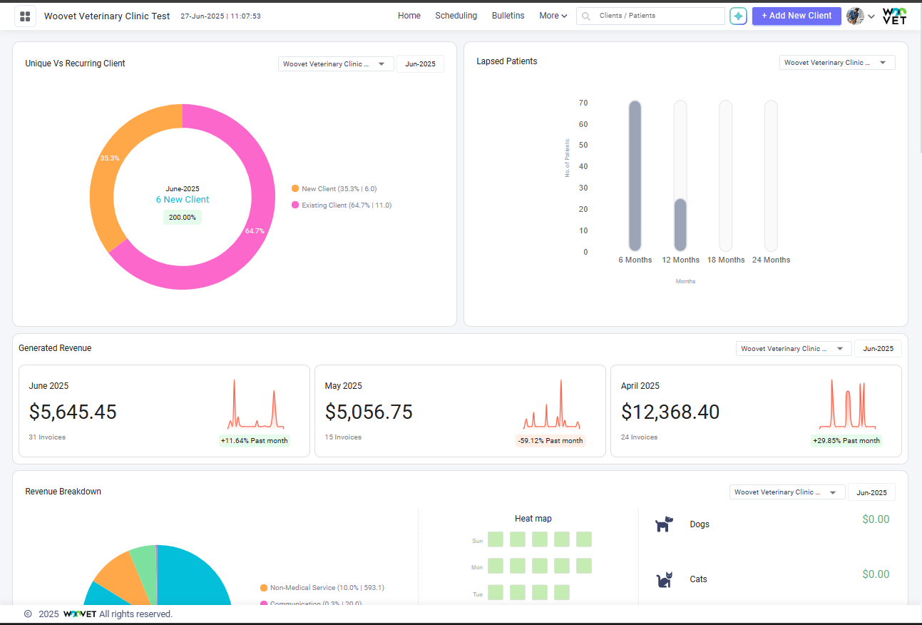Expand the More navigation menu

click(x=553, y=15)
